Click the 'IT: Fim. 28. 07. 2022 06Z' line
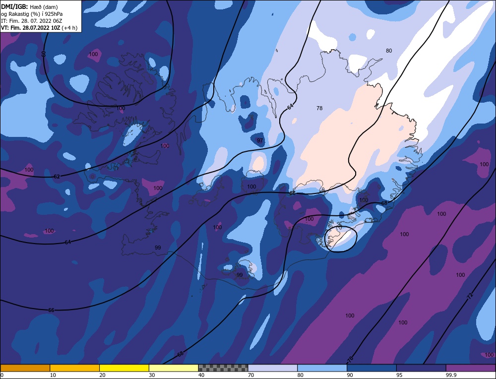 click(32, 21)
